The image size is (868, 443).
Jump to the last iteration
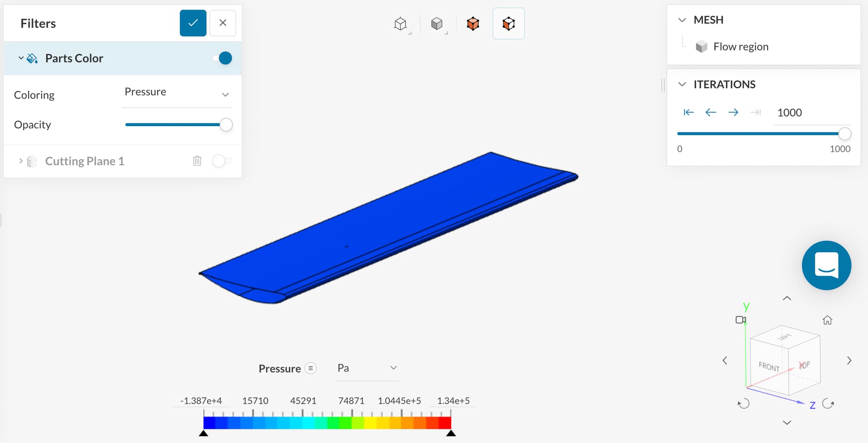[x=756, y=112]
